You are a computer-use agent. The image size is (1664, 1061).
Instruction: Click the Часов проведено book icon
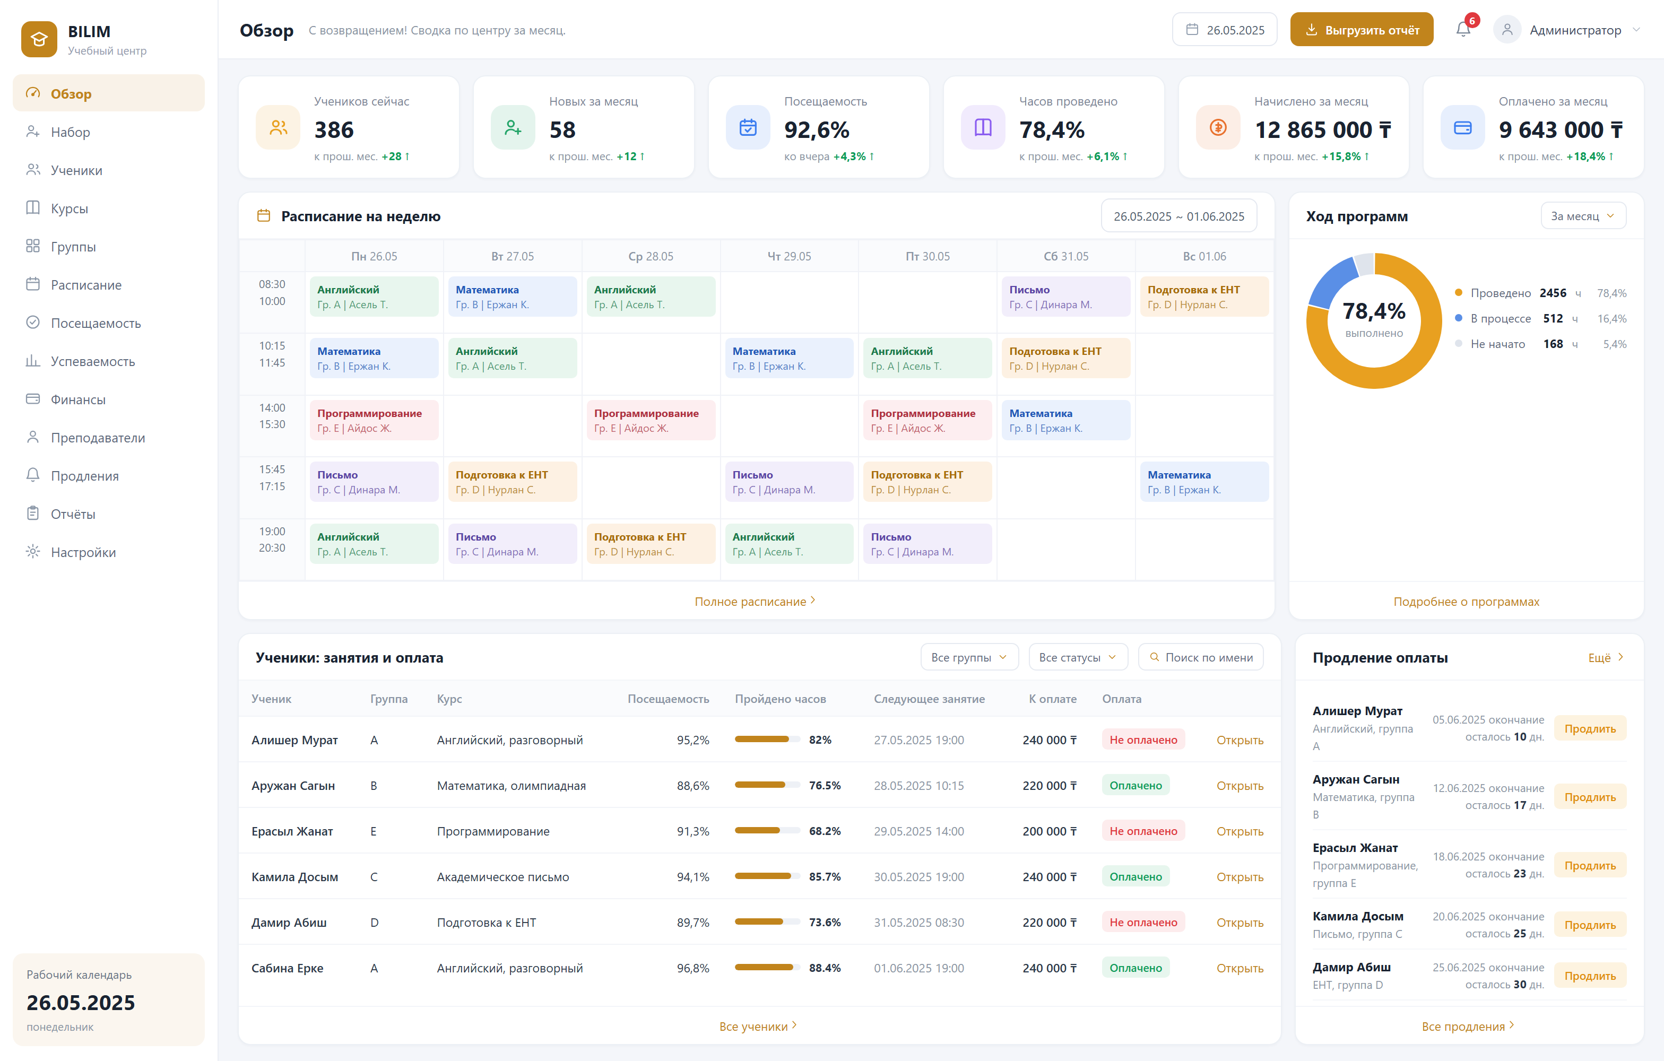(x=983, y=128)
